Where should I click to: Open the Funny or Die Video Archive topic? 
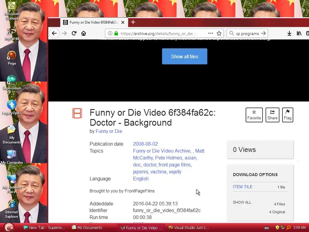162,151
